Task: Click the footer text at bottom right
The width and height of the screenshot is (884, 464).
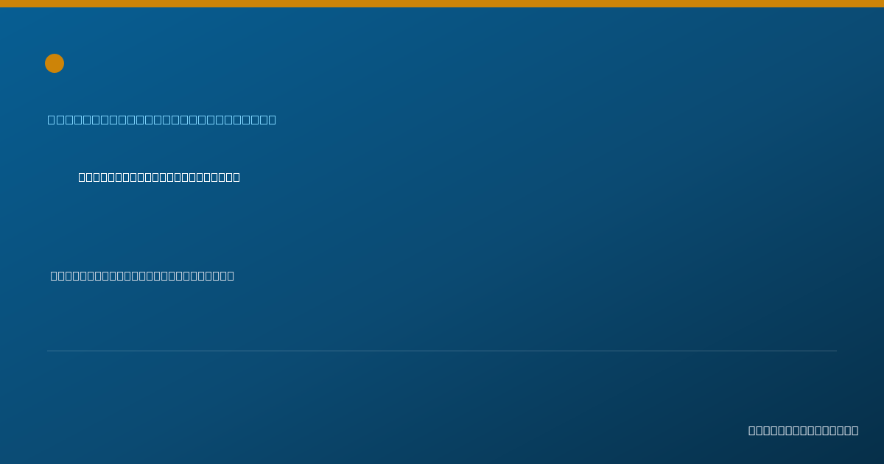Action: click(804, 430)
